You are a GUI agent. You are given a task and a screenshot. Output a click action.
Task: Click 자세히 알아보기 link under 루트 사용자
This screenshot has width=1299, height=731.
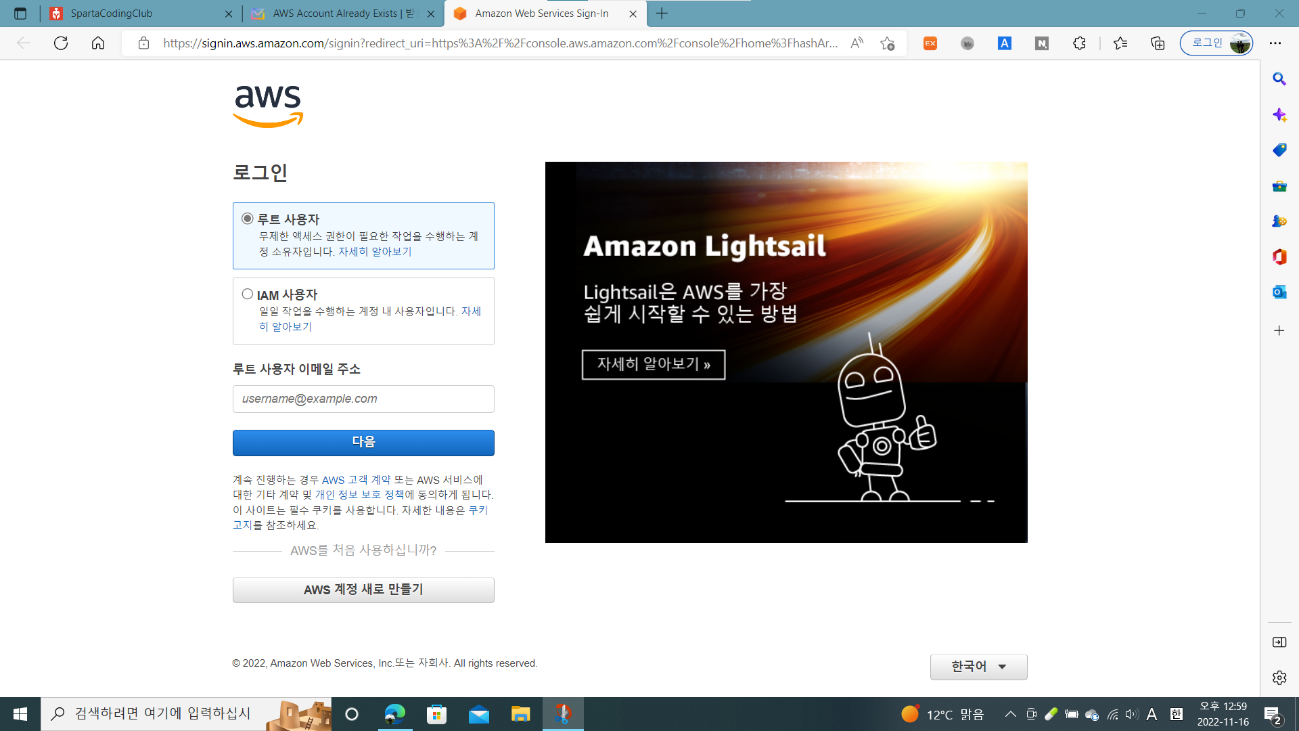click(375, 252)
